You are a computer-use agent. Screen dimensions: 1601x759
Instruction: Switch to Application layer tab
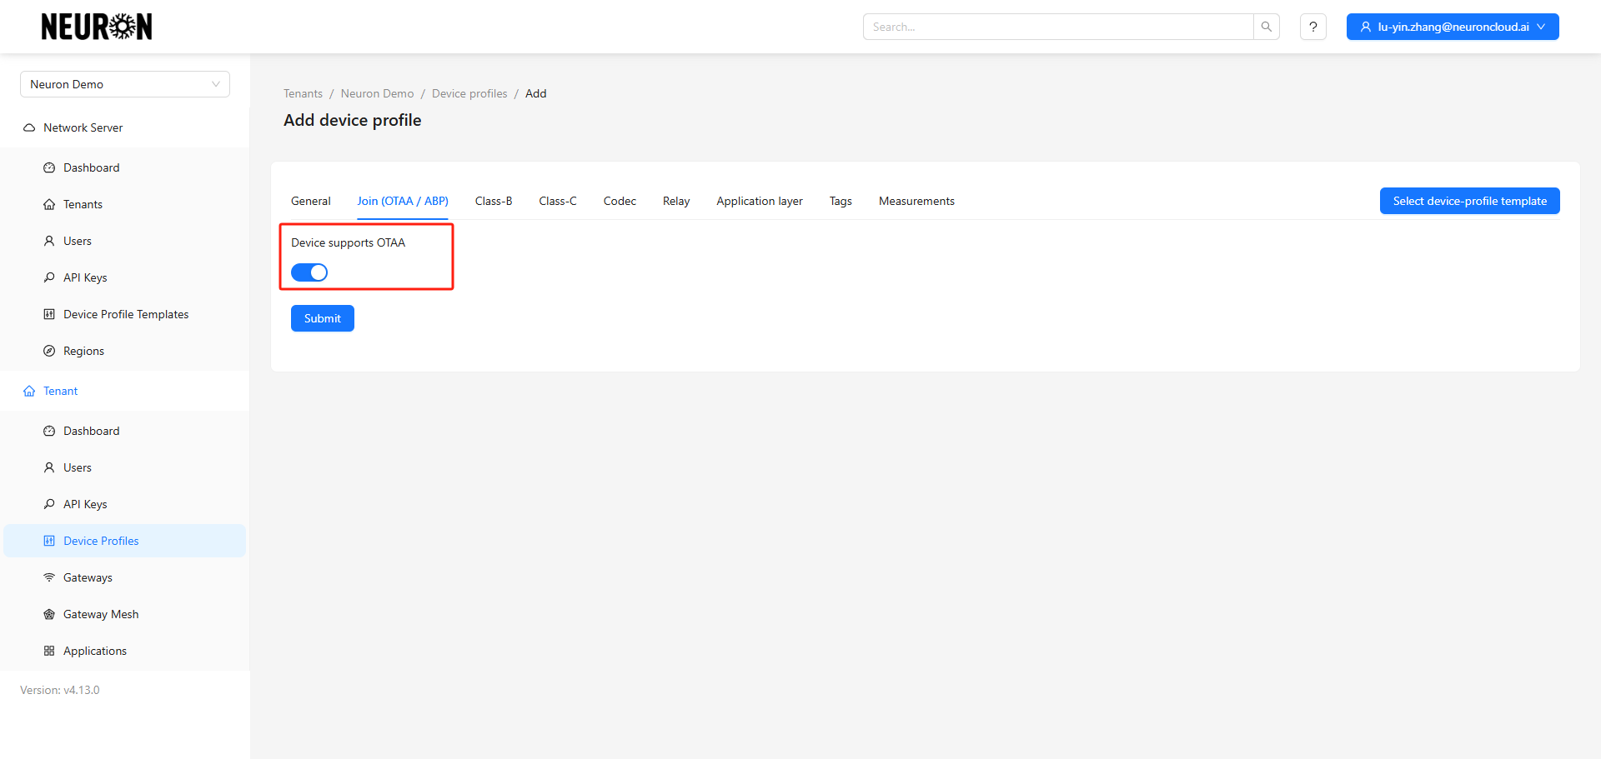point(760,201)
